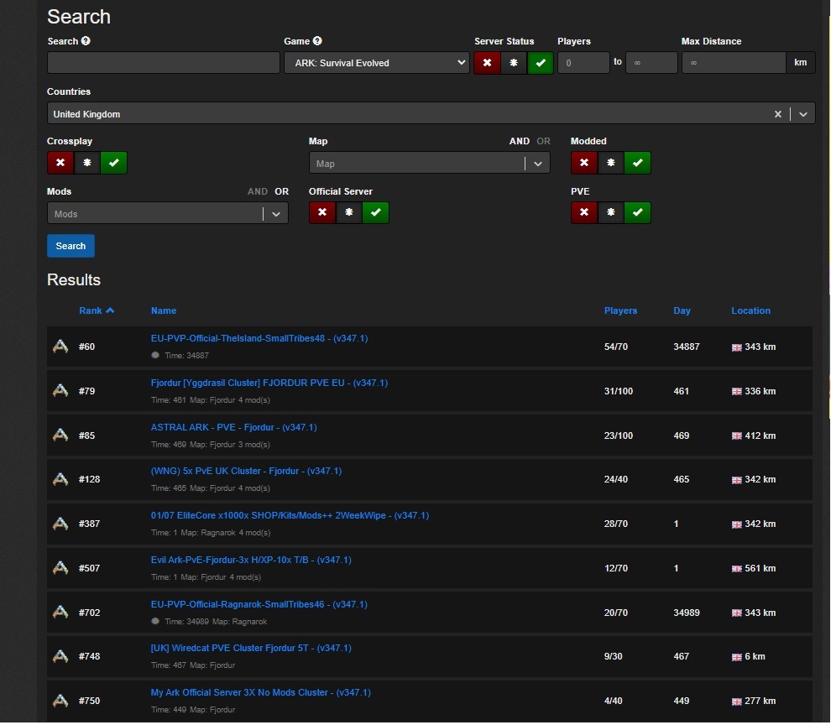
Task: Sort results by Day column
Action: point(682,311)
